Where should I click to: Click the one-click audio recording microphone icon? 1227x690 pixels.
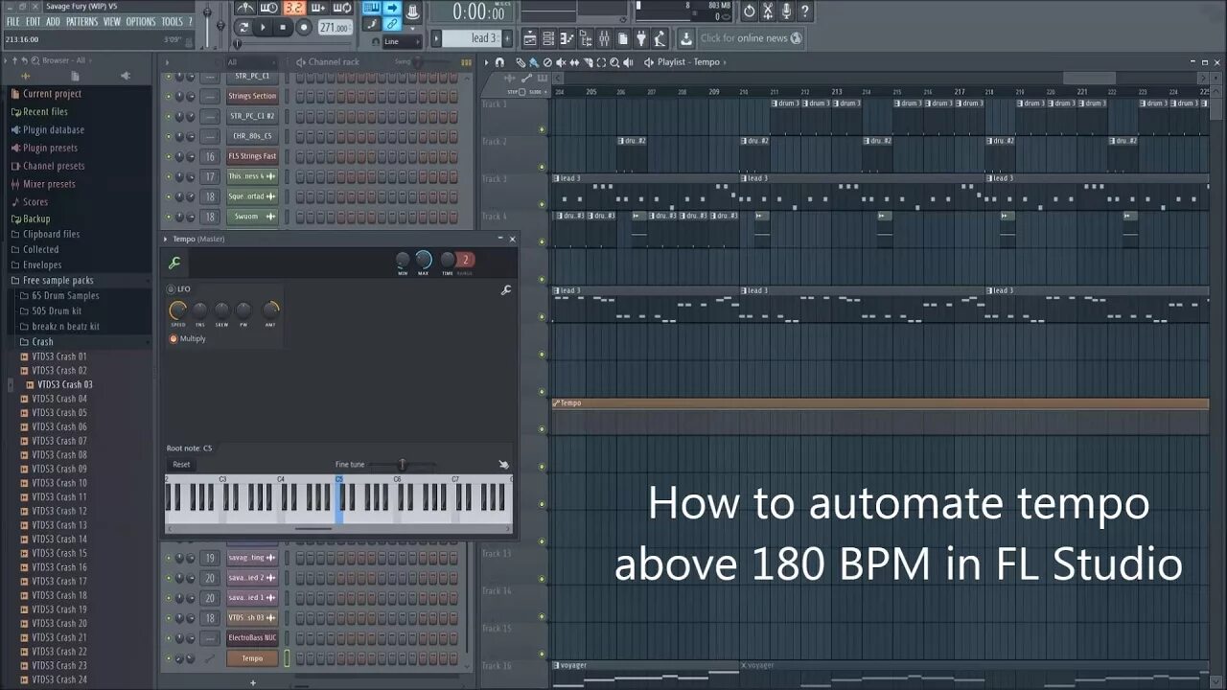click(786, 11)
